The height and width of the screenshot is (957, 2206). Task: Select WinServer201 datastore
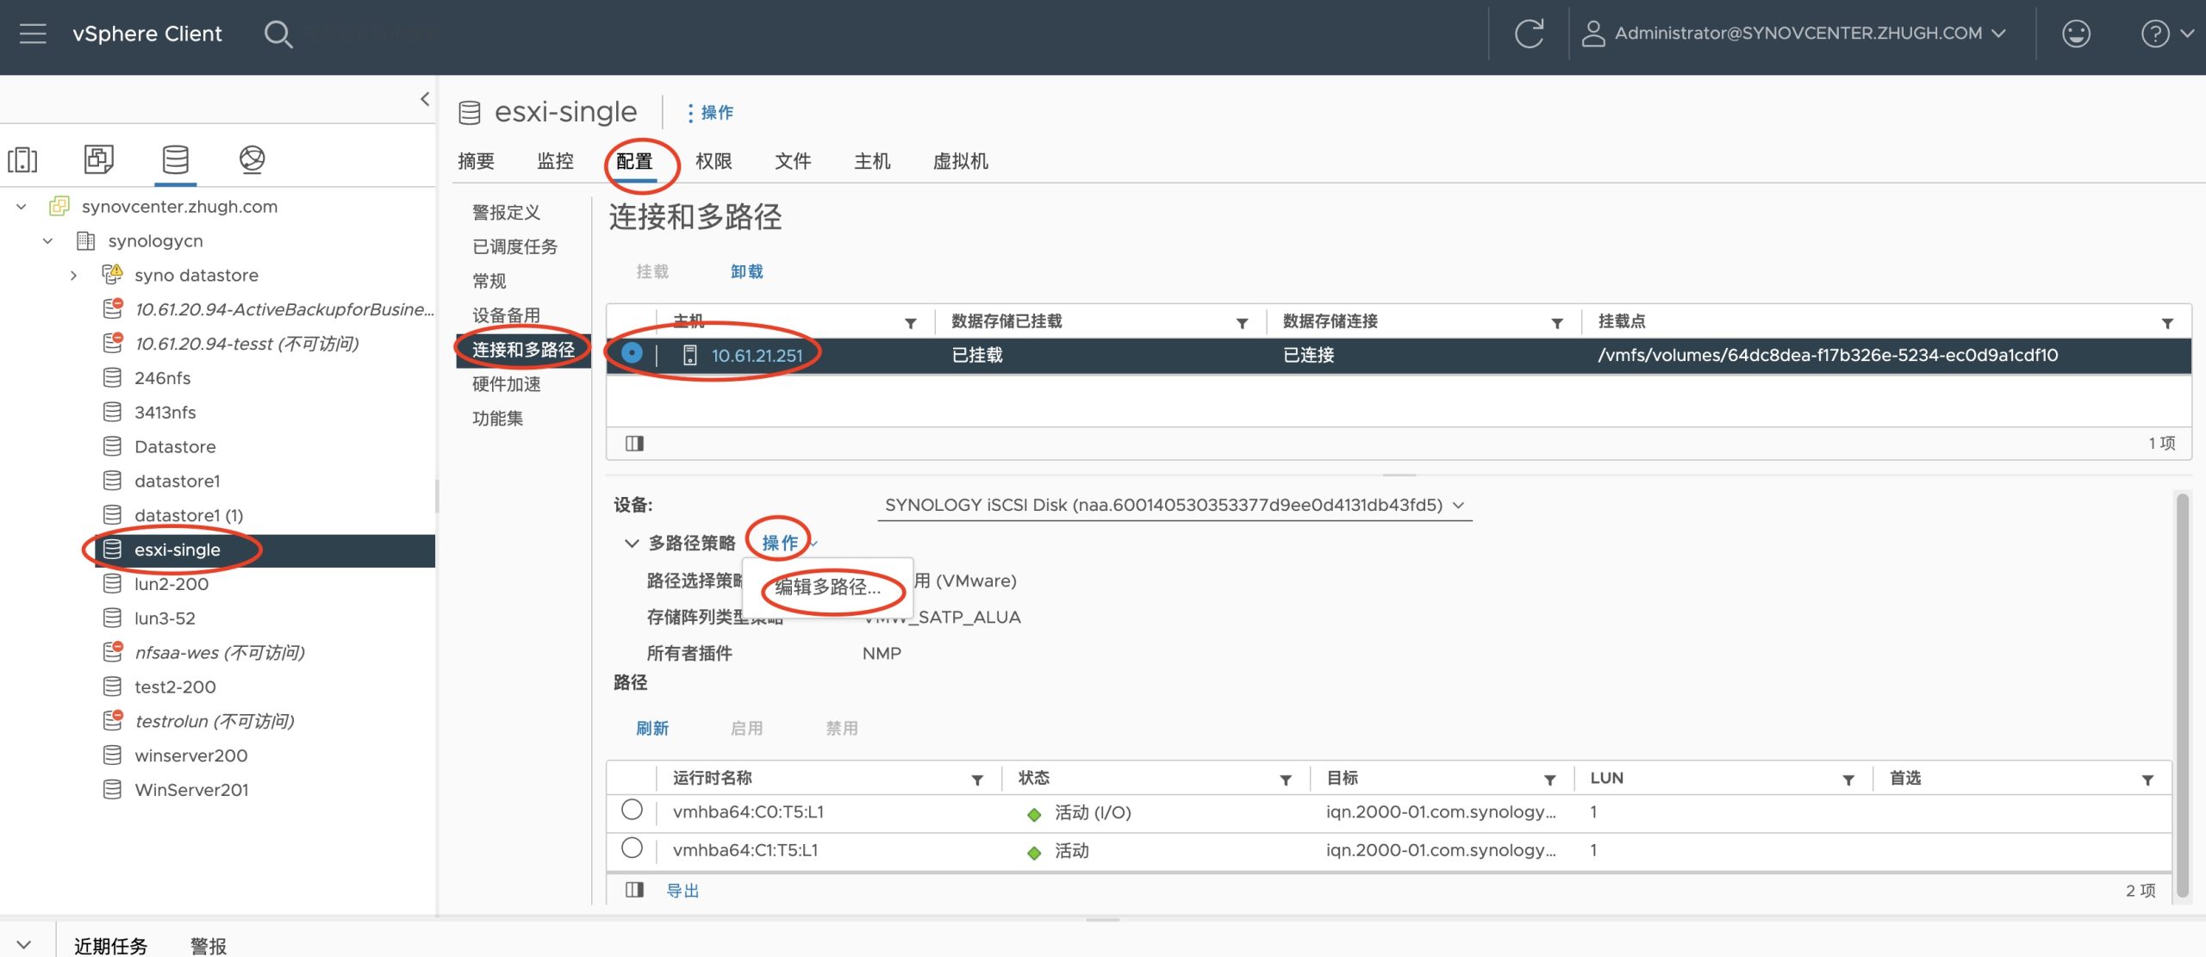(191, 790)
